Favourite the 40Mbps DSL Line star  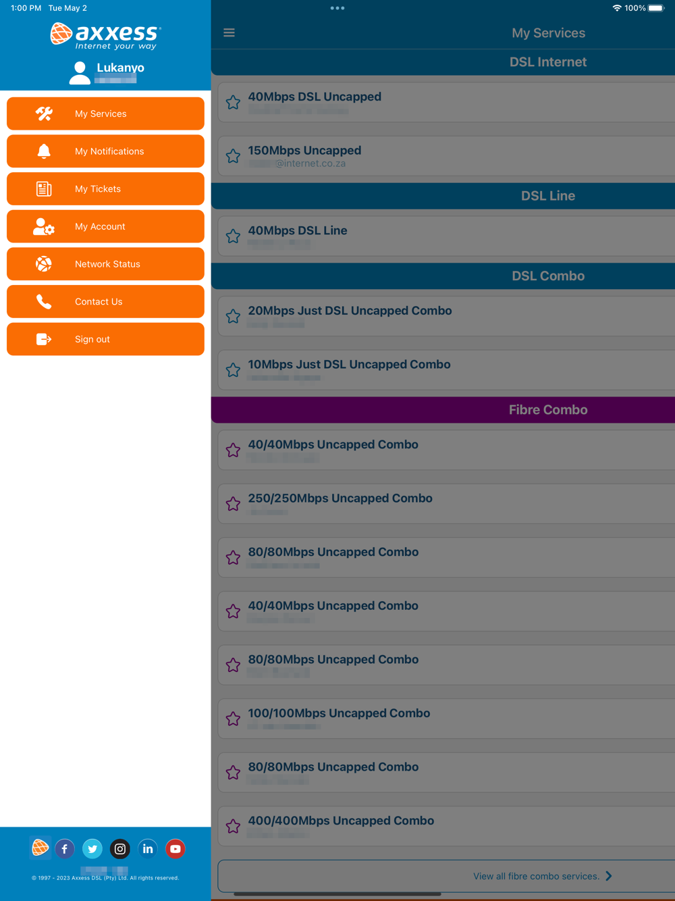pos(233,236)
